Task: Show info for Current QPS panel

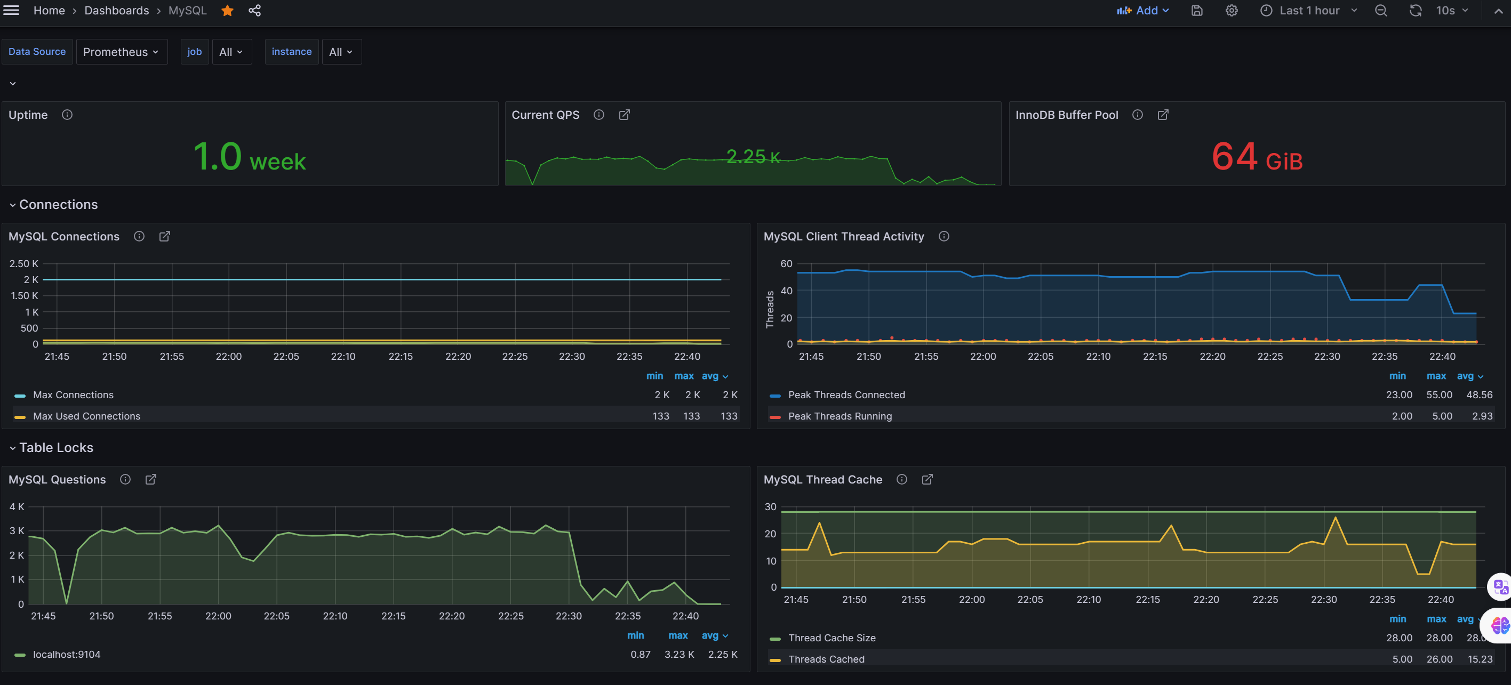Action: pos(598,115)
